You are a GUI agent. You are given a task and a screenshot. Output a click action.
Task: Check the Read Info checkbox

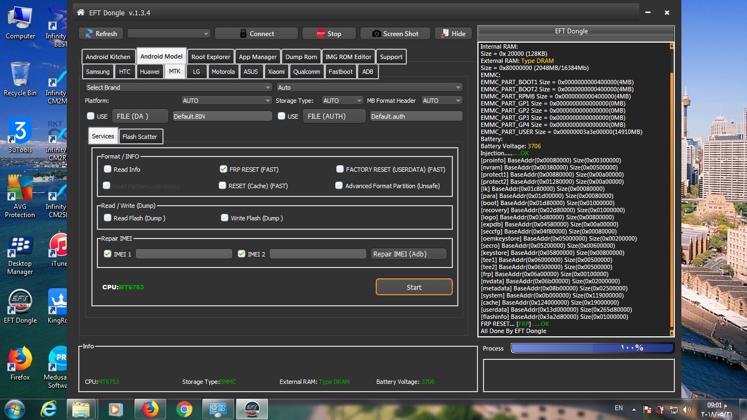pyautogui.click(x=108, y=170)
